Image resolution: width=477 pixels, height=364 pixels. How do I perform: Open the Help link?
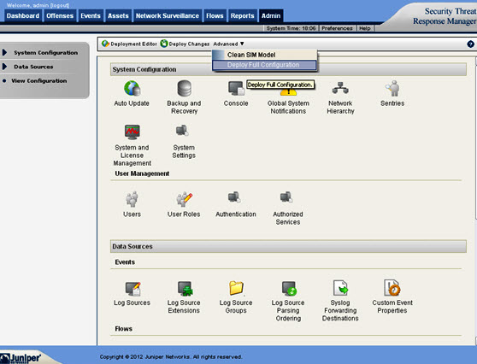click(x=365, y=28)
